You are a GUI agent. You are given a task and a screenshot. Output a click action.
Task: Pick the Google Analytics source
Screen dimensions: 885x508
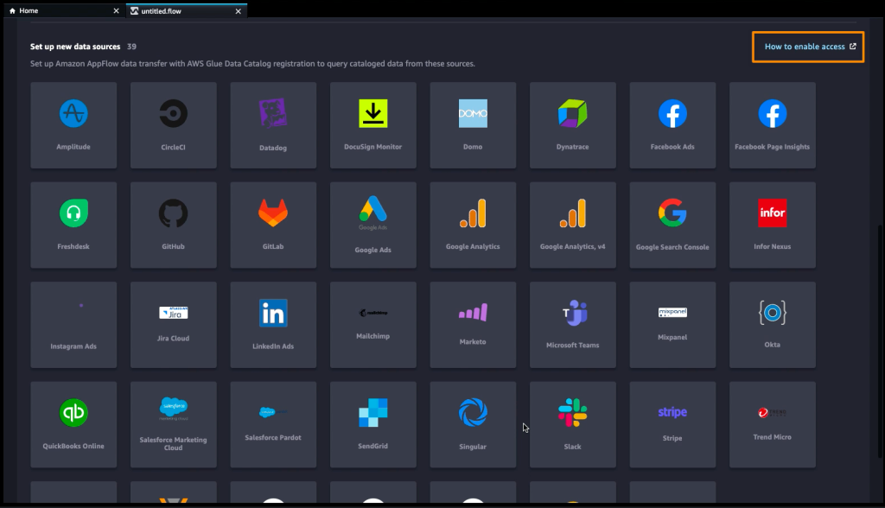pos(473,225)
